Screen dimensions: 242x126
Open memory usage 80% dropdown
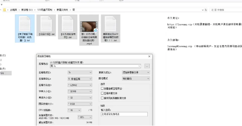coord(85,117)
